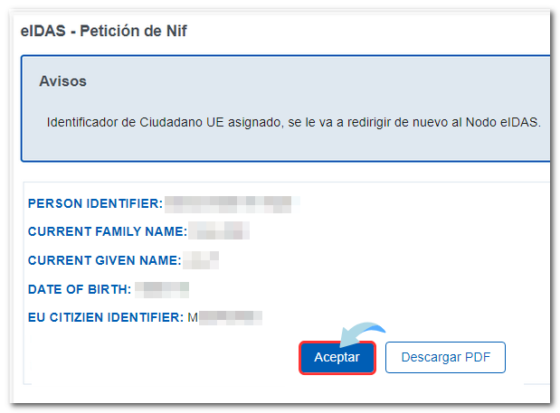
Task: Select the 'eIDAS - Petición de Nif' heading
Action: (x=104, y=31)
